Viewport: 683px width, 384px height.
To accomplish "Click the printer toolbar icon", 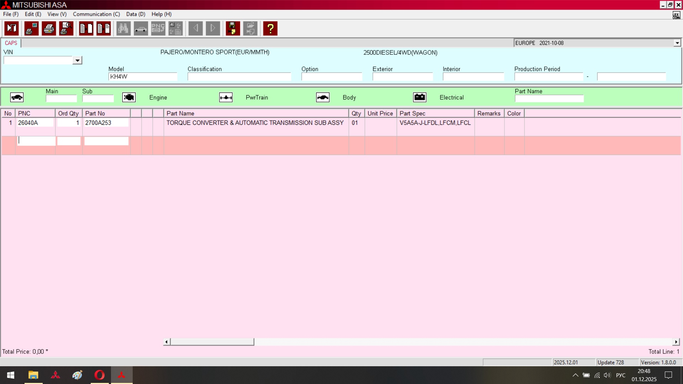I will [x=49, y=28].
